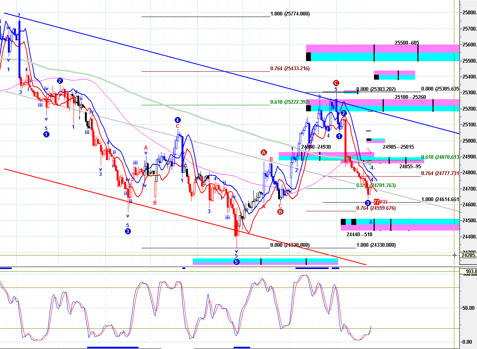
Task: Select the red circled A wave marker
Action: coord(263,152)
